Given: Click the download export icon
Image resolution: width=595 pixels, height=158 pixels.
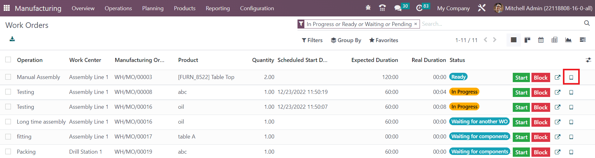Looking at the screenshot, I should click(12, 39).
